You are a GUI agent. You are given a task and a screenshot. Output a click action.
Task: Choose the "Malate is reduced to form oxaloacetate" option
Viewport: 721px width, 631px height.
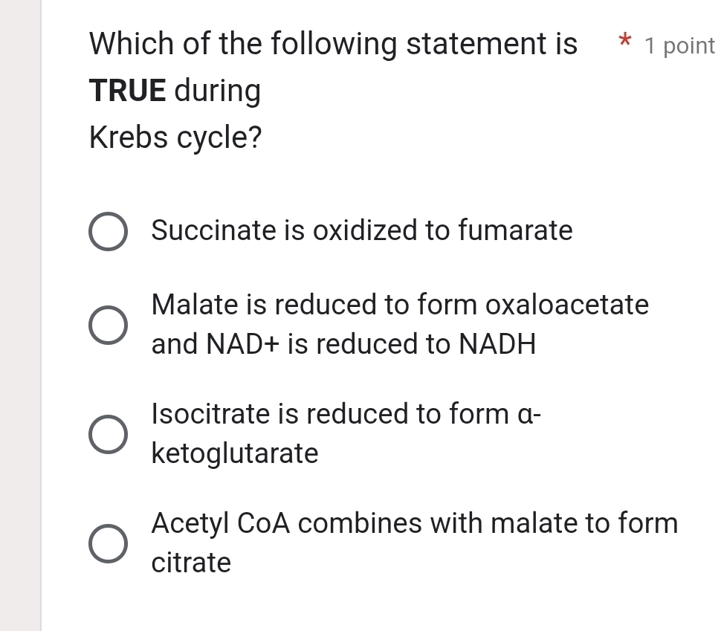tap(108, 325)
